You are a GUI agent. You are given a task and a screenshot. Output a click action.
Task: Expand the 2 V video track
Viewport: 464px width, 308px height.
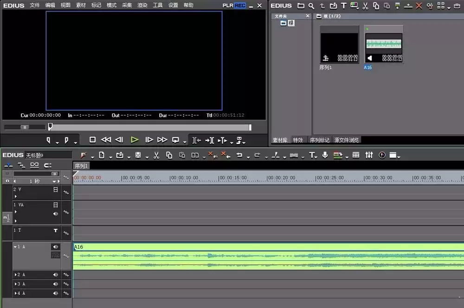click(16, 196)
